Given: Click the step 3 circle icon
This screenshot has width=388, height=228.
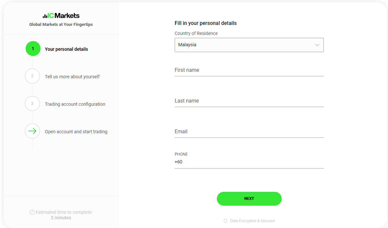Looking at the screenshot, I should point(32,103).
